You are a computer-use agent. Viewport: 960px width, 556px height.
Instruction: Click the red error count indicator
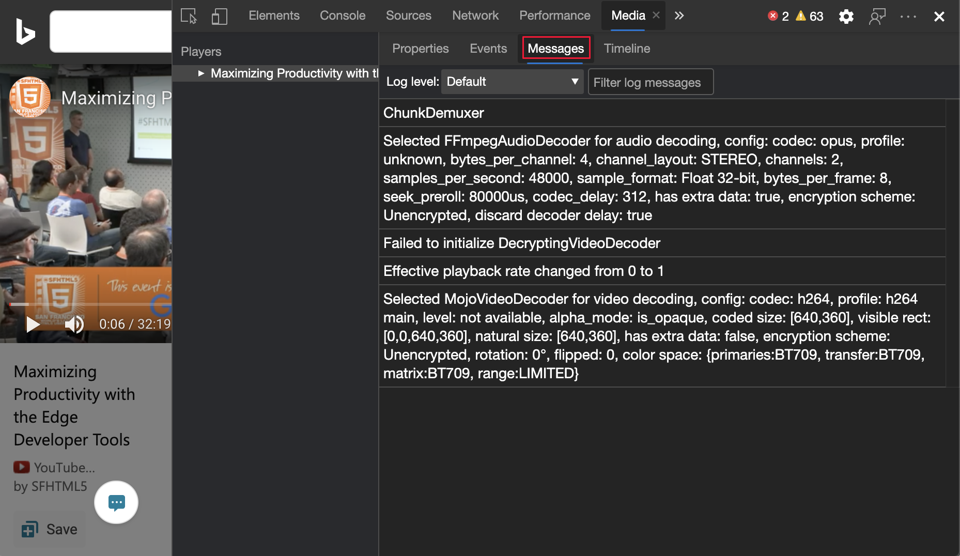point(778,16)
